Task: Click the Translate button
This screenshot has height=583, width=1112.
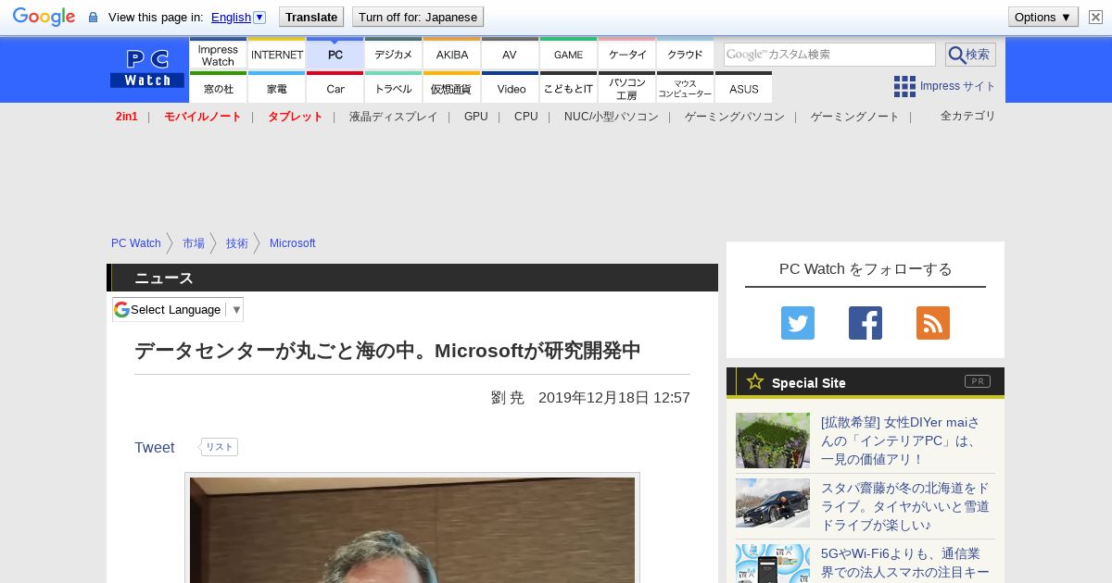Action: pos(311,17)
